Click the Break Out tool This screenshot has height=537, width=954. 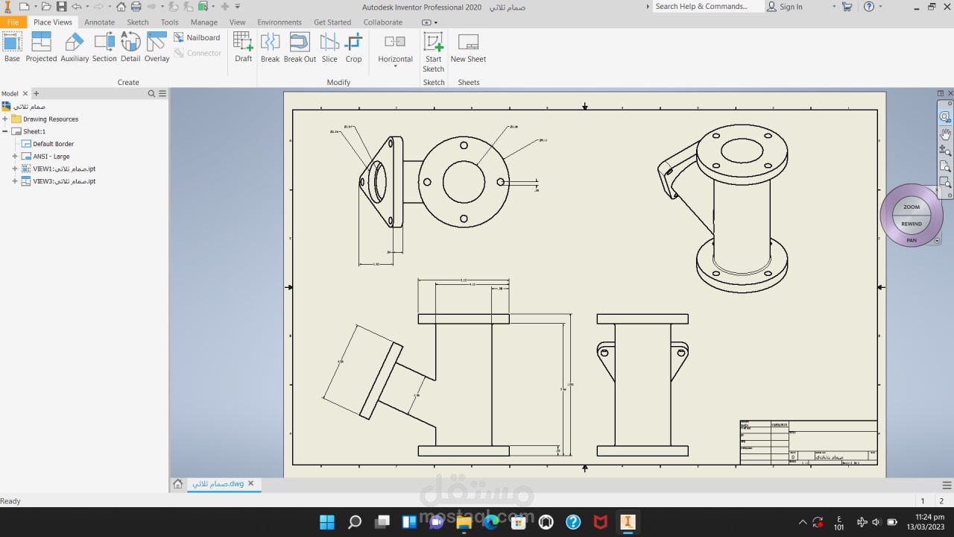(x=300, y=46)
